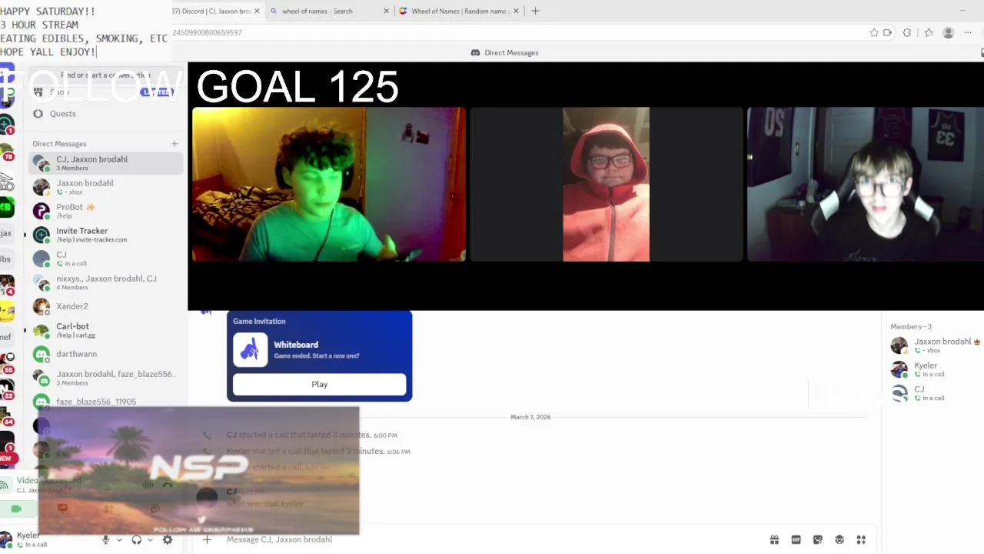The height and width of the screenshot is (554, 984).
Task: Click the left curly-haired video tile
Action: [329, 185]
